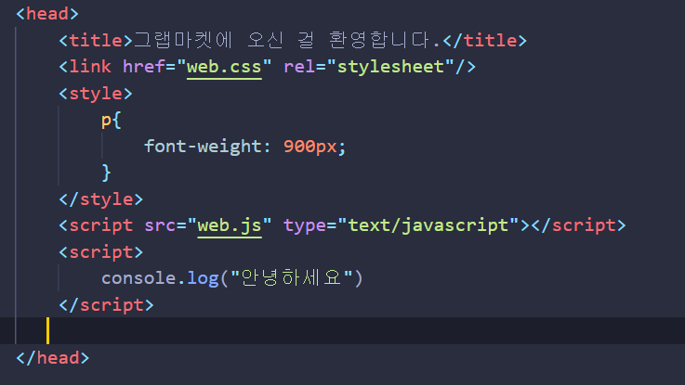Open the underlined web.css link
685x385 pixels.
click(224, 67)
